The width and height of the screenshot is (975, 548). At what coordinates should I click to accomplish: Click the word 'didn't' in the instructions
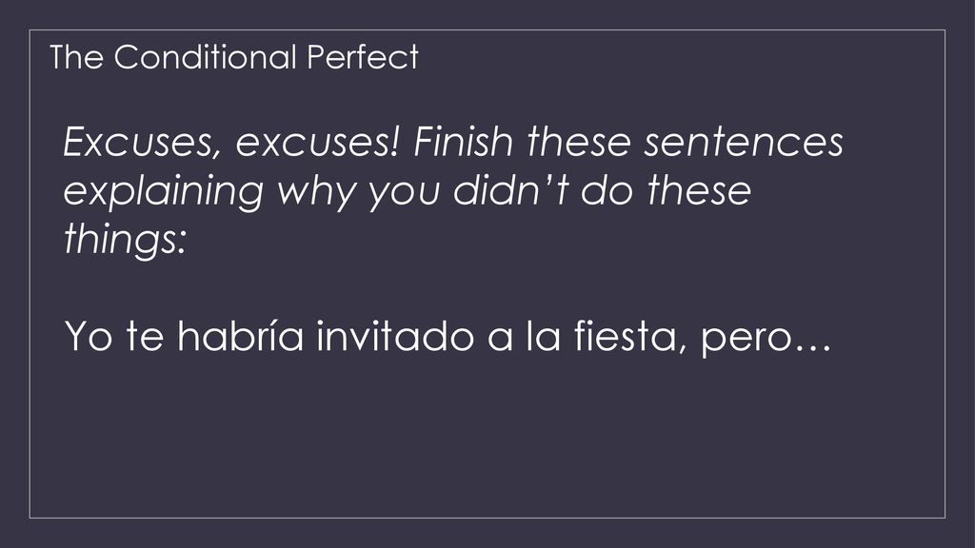(510, 189)
